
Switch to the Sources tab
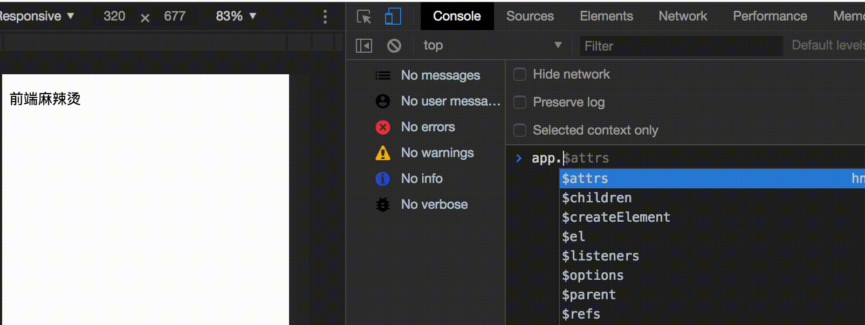[530, 16]
